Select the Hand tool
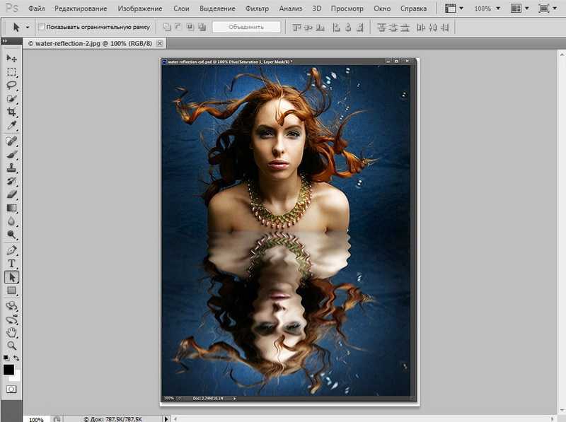The width and height of the screenshot is (566, 422). [x=11, y=332]
